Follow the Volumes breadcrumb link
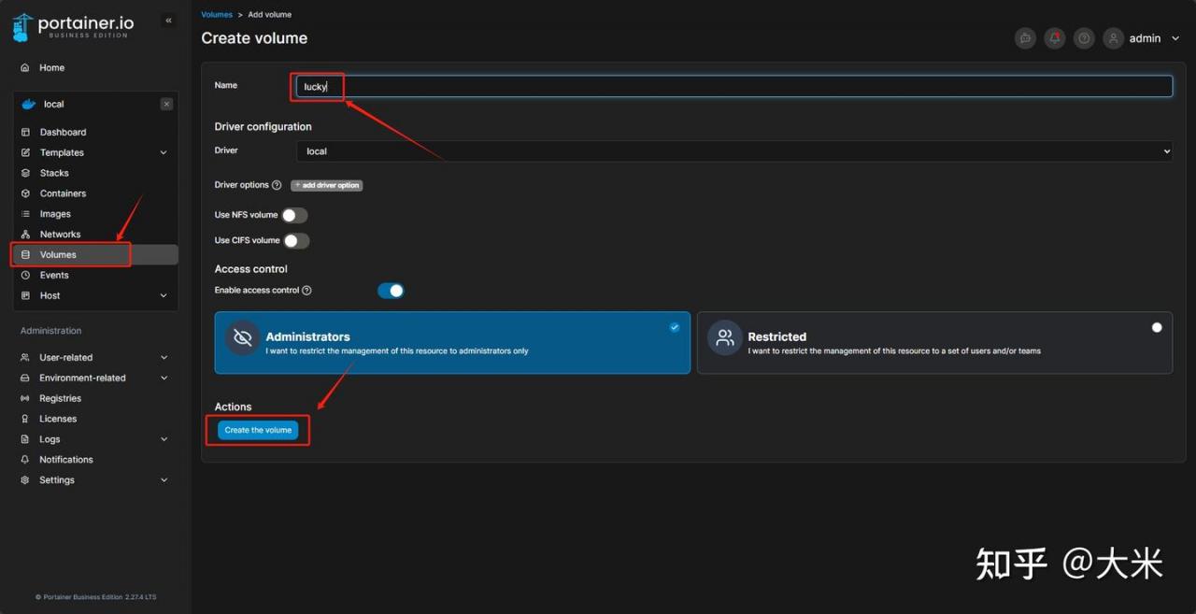1196x614 pixels. pos(217,15)
